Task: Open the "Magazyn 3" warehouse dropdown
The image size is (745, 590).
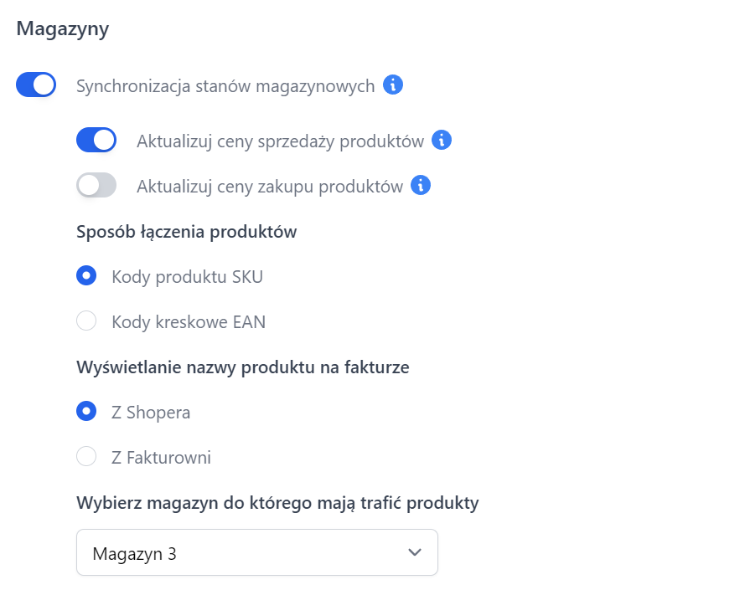Action: pyautogui.click(x=256, y=552)
